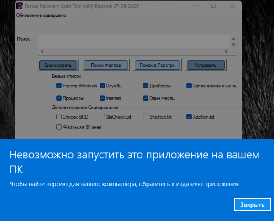The image size is (274, 221).
Task: Click the Сканировать button
Action: pyautogui.click(x=58, y=65)
